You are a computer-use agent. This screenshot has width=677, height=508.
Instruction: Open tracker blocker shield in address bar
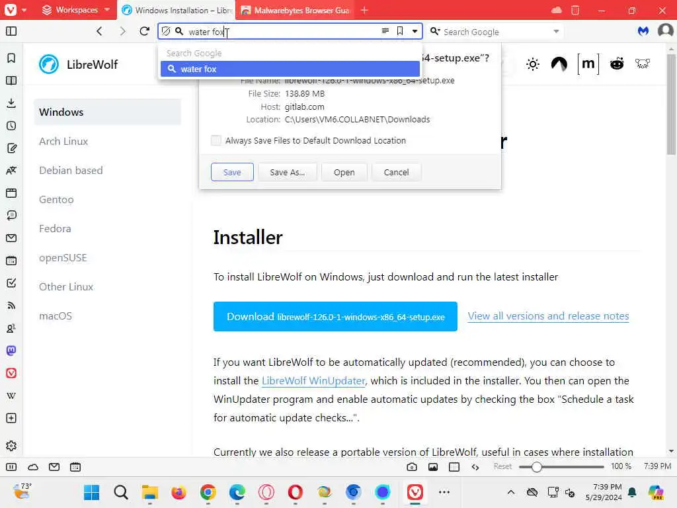coord(166,31)
